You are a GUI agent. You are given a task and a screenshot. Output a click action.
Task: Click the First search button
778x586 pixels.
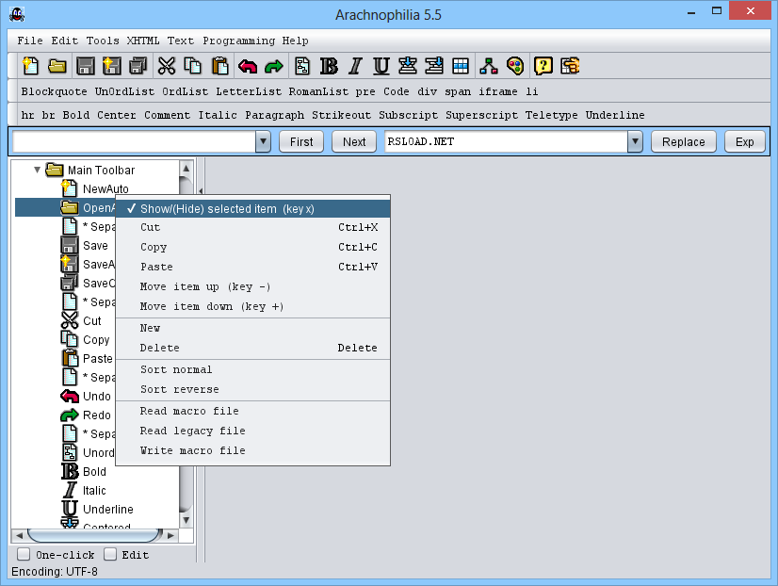[x=301, y=142]
